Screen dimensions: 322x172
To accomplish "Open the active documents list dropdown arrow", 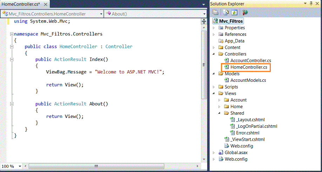I will click(204, 4).
